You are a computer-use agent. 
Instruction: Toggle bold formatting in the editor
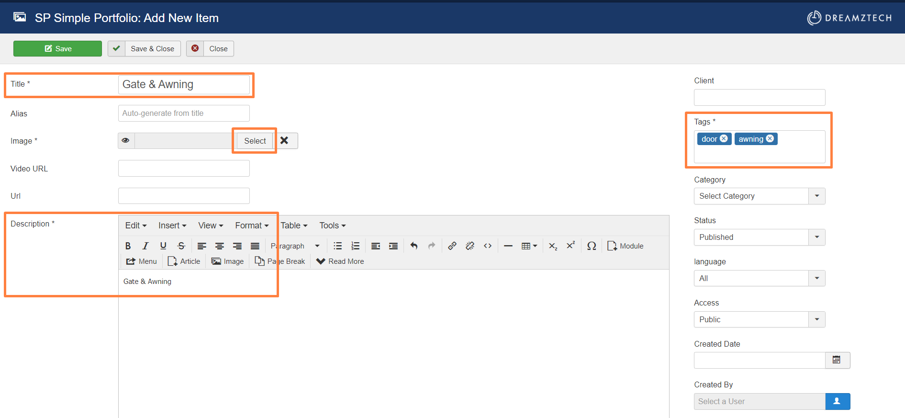point(128,246)
